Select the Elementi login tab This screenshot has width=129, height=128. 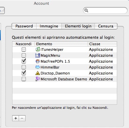[78, 26]
